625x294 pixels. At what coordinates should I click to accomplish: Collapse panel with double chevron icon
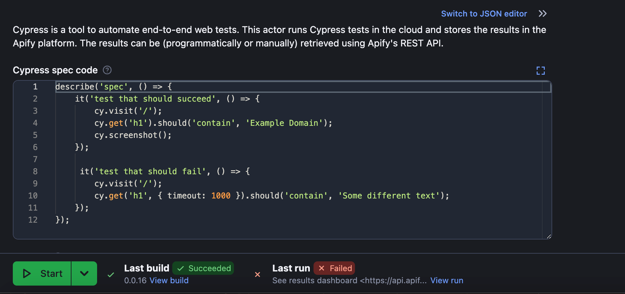click(x=542, y=14)
